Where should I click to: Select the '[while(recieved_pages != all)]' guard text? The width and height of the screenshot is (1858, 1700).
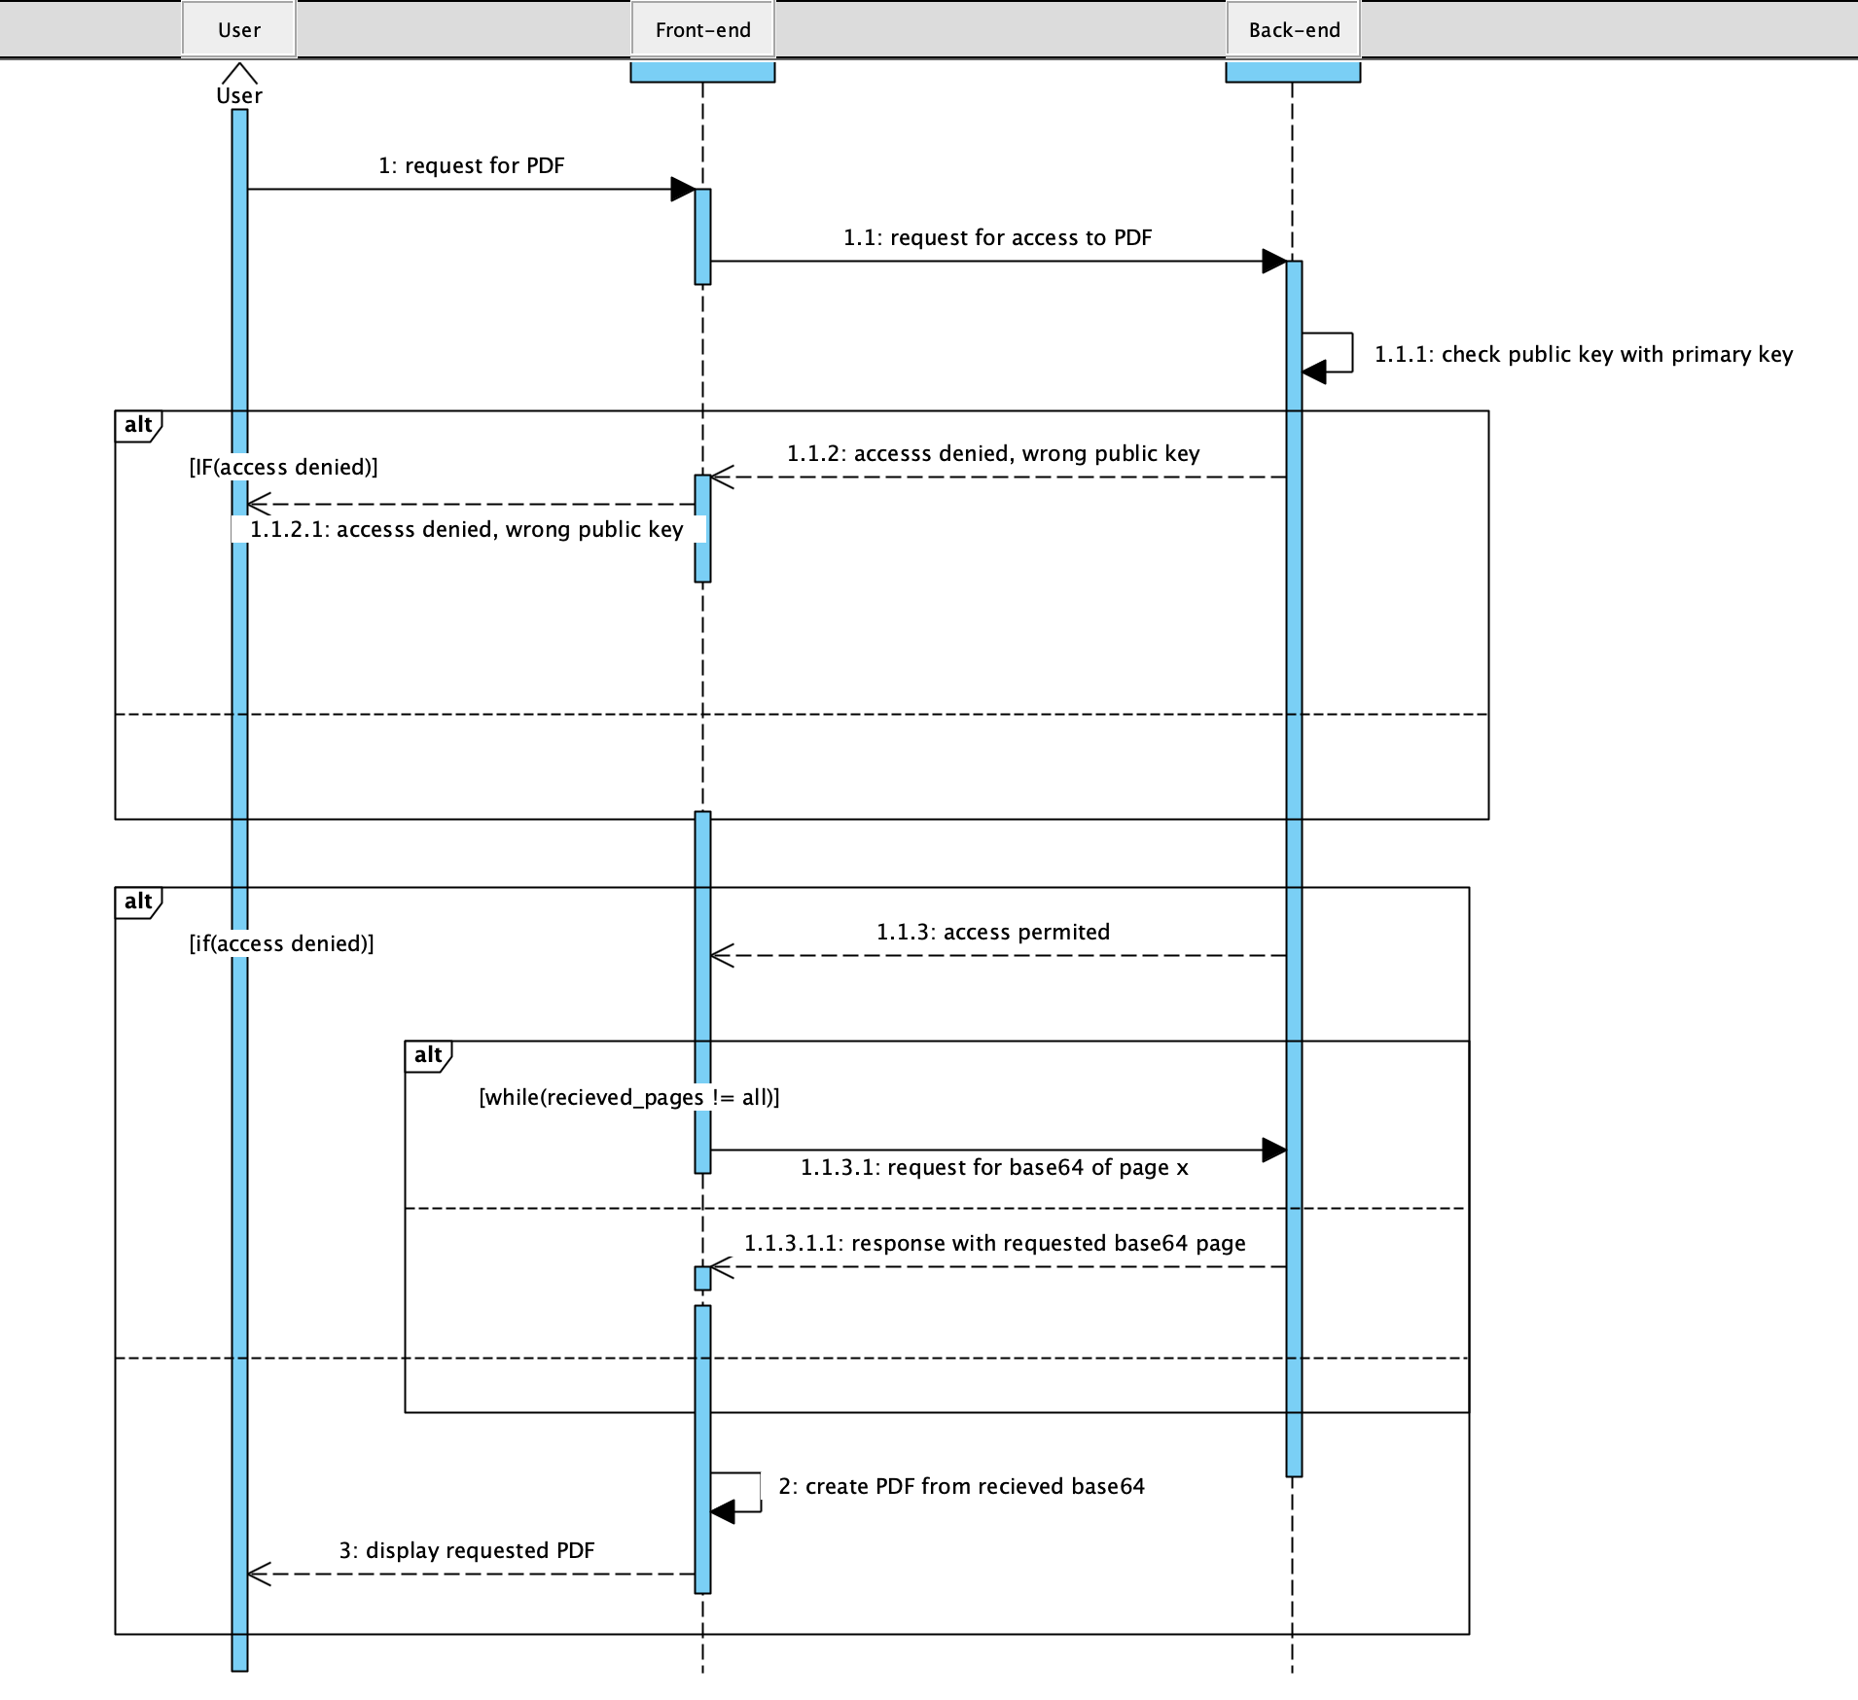click(628, 1097)
